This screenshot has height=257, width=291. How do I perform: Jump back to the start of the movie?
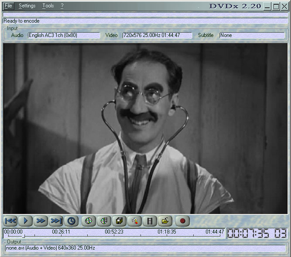(x=10, y=220)
